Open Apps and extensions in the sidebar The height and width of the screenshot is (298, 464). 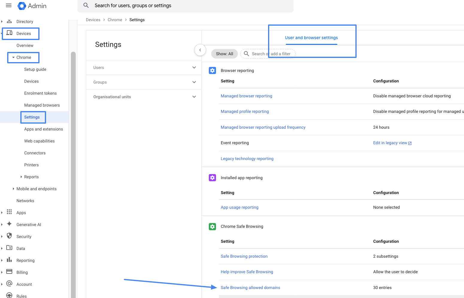44,129
